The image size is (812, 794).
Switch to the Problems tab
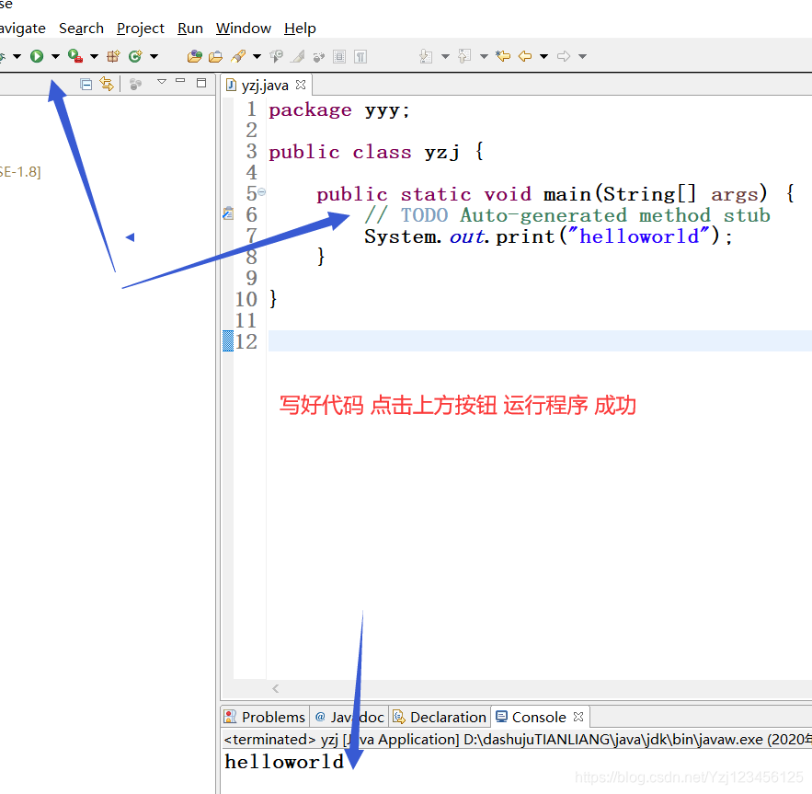coord(265,717)
